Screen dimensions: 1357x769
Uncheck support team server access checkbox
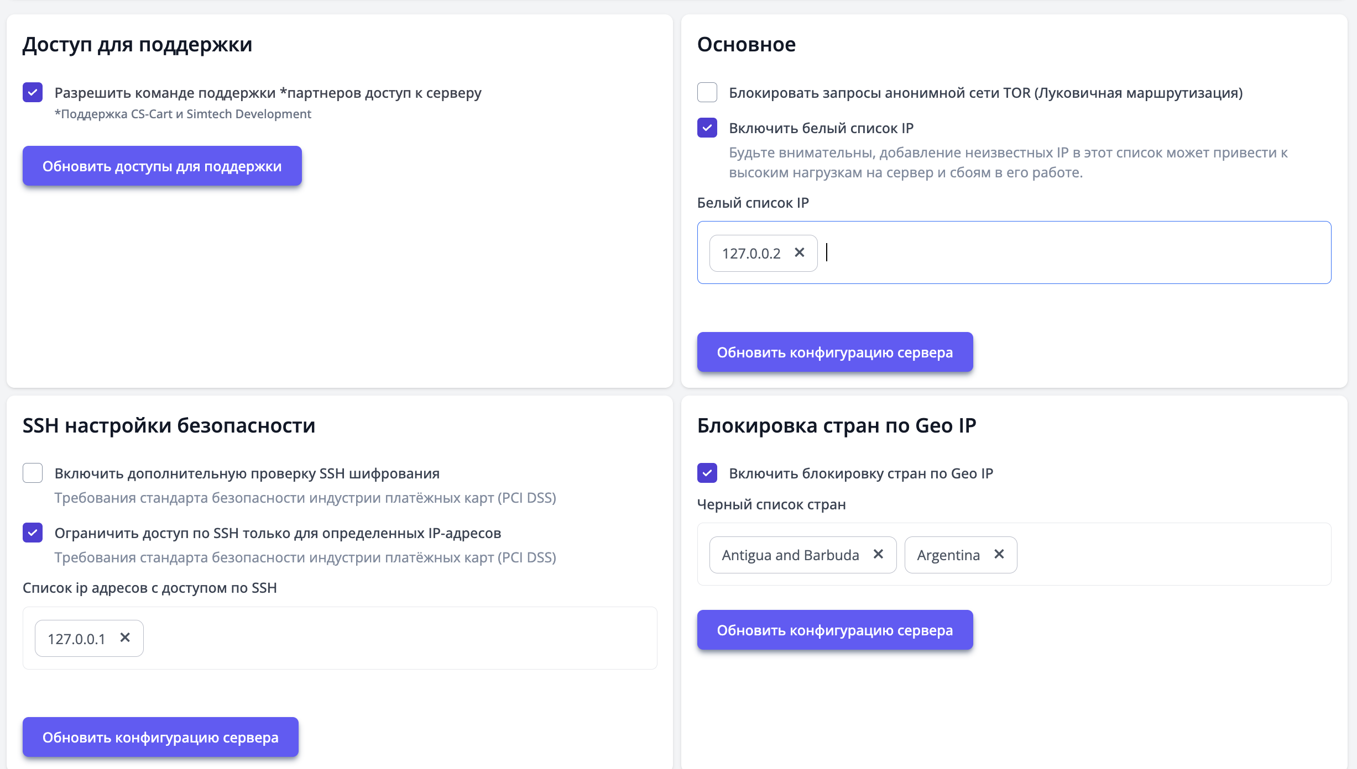33,92
